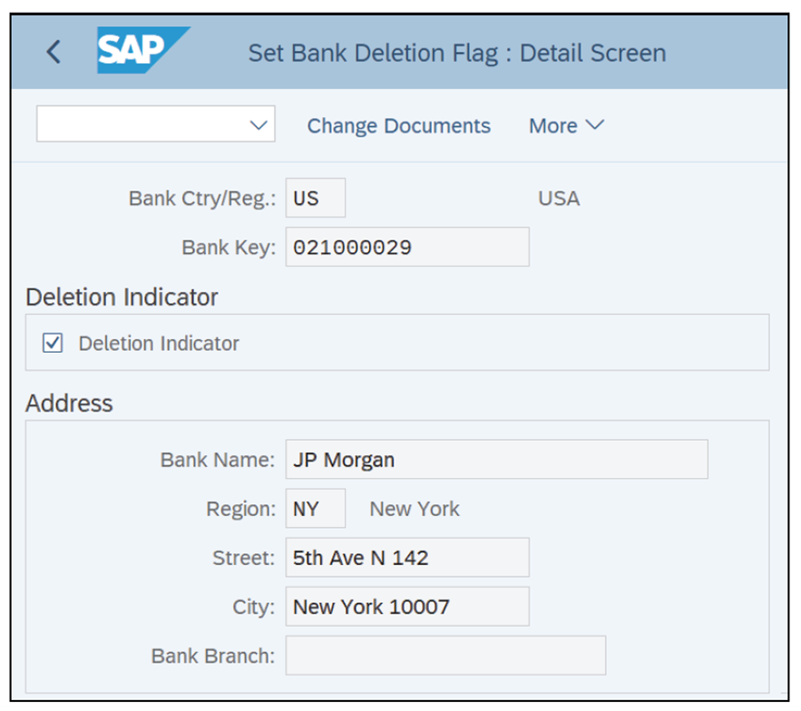Click the Region field containing NY
The height and width of the screenshot is (711, 801).
[x=315, y=508]
